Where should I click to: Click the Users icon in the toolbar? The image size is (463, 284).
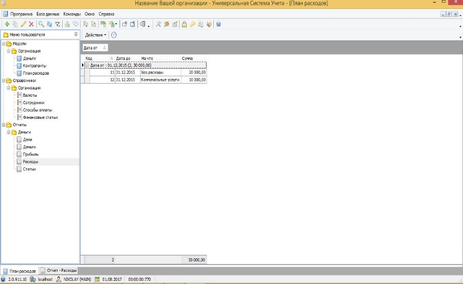(x=201, y=24)
